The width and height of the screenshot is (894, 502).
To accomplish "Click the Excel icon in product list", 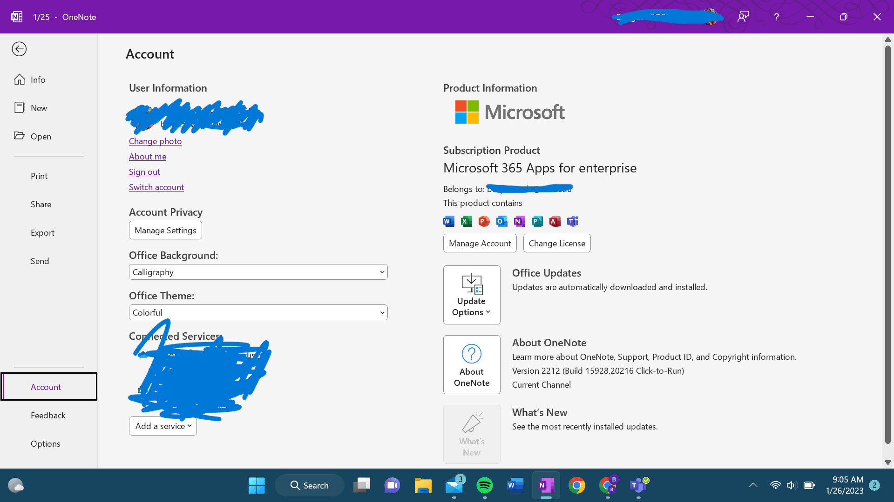I will [x=466, y=221].
